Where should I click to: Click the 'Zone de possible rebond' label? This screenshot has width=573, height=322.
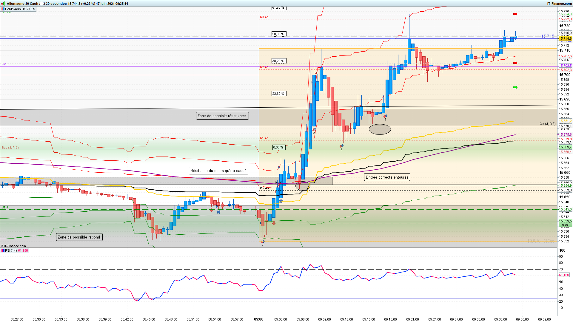coord(79,237)
